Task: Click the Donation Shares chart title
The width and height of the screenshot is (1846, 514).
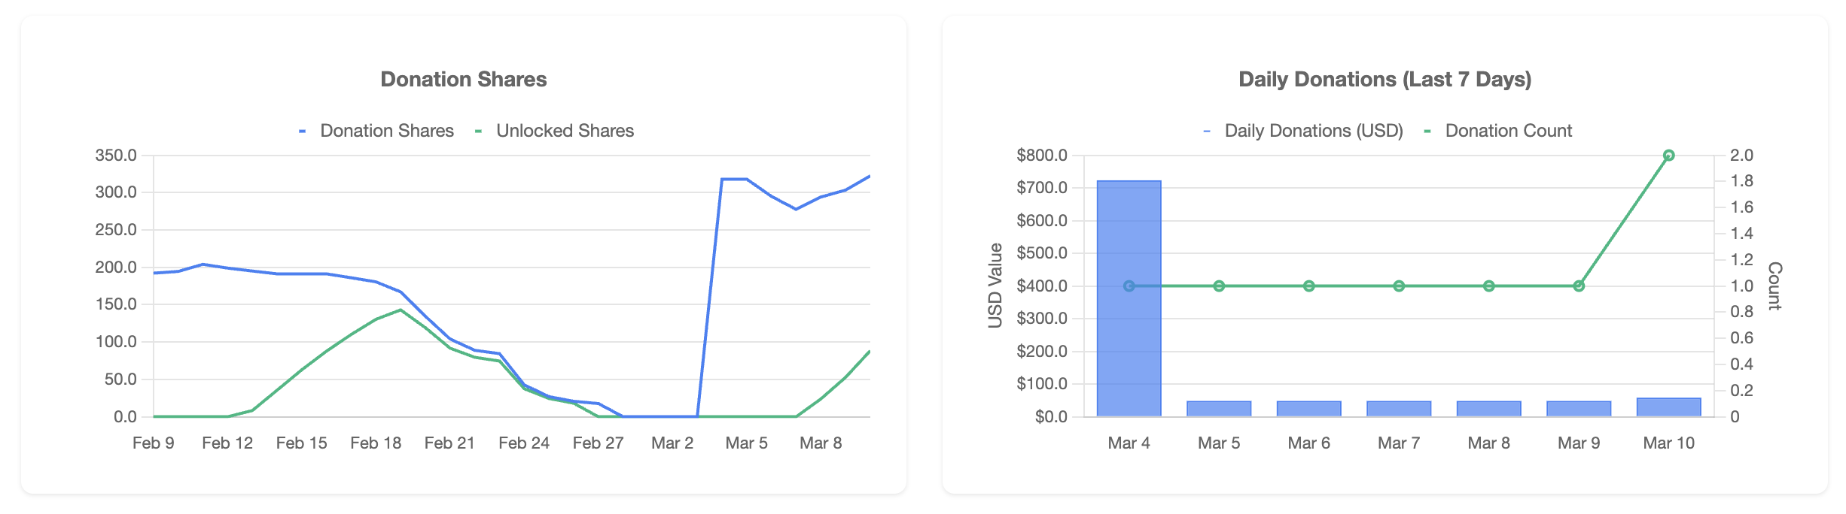Action: (463, 80)
